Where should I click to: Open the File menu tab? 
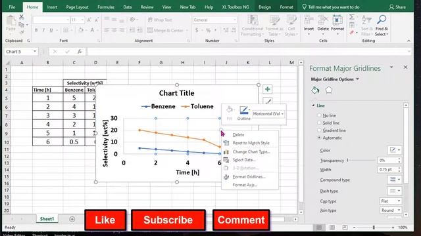[x=12, y=7]
